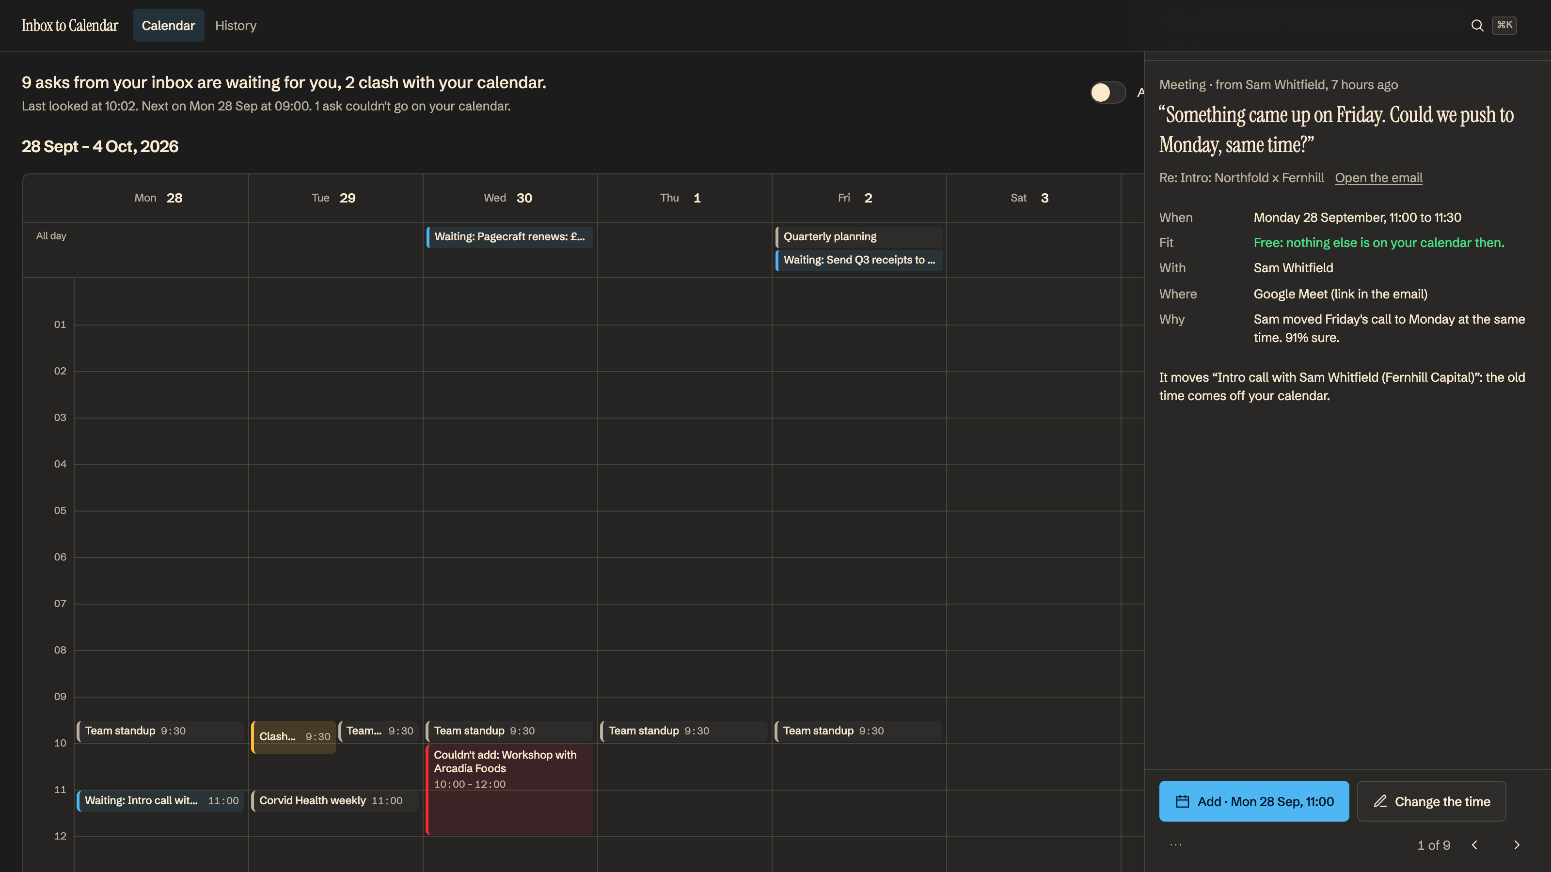Switch to the History tab
This screenshot has height=872, width=1551.
pyautogui.click(x=236, y=25)
